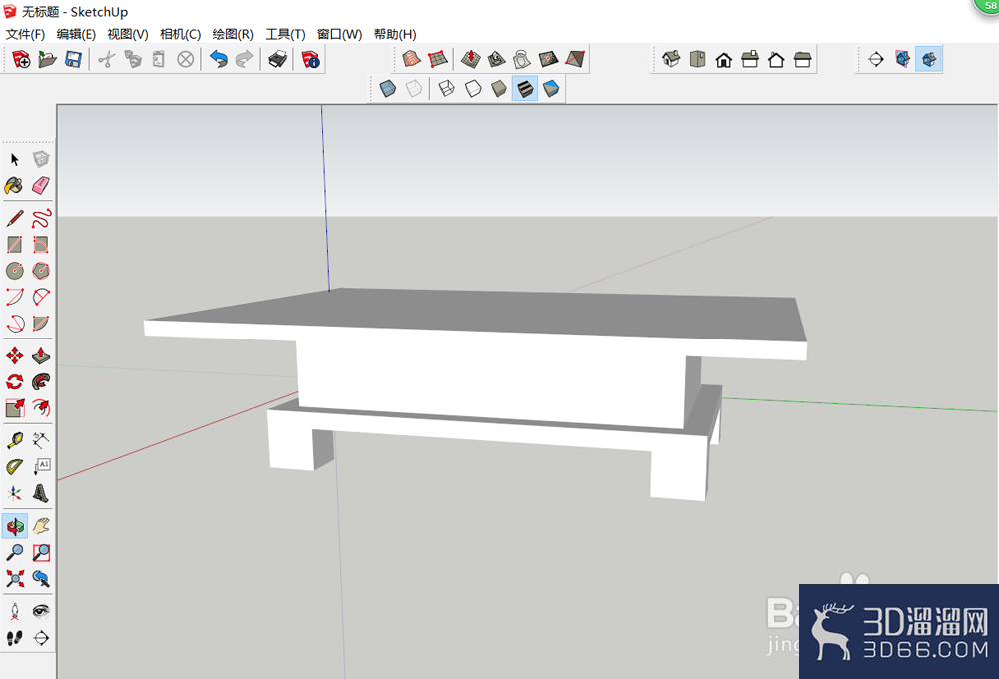Toggle the X-Ray face style
Screen dimensions: 999x679
pos(387,88)
